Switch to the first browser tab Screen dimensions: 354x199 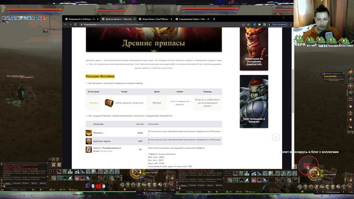(x=81, y=19)
